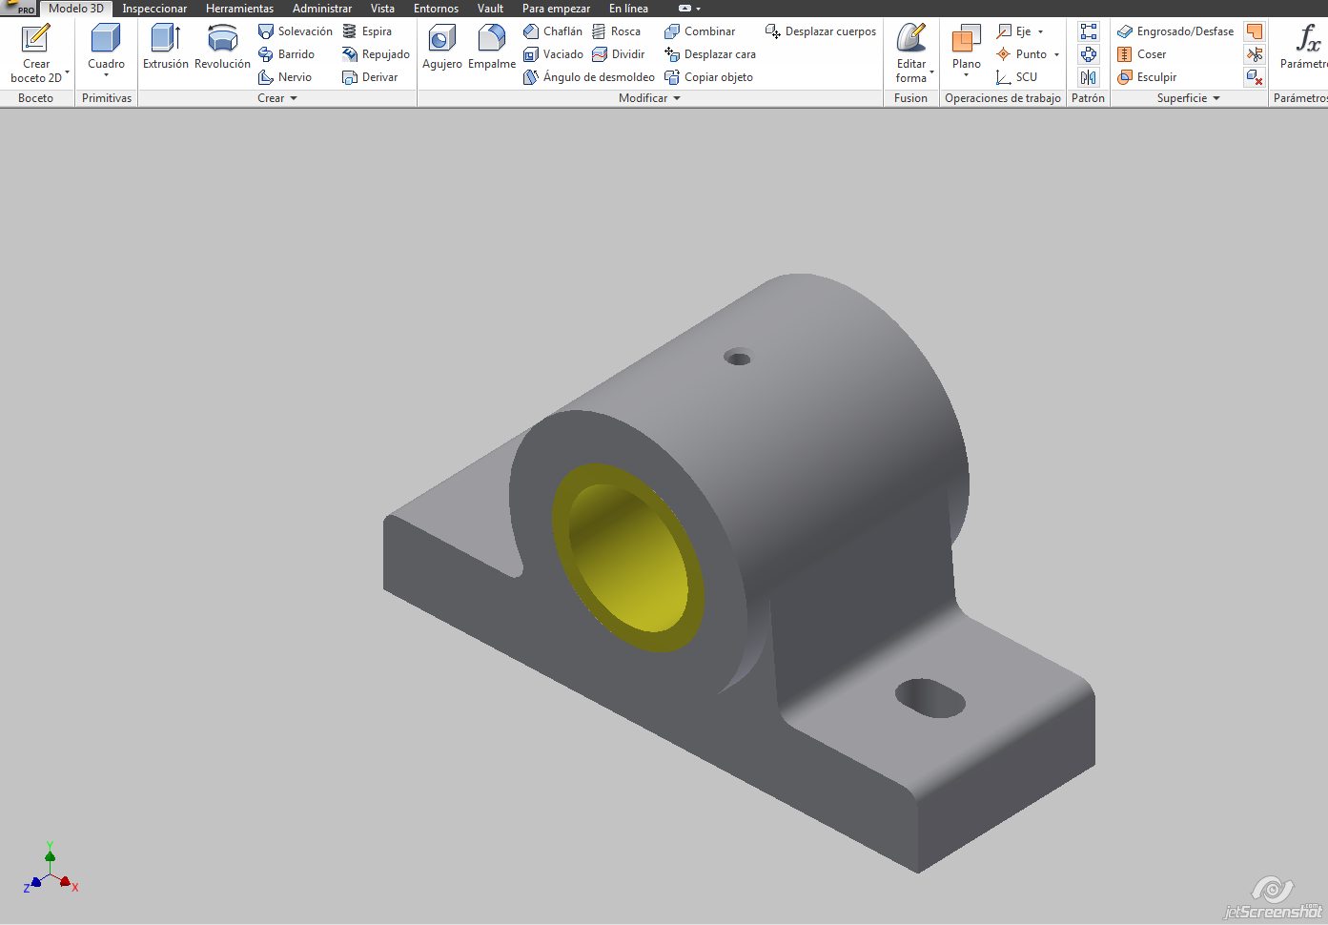The image size is (1328, 925).
Task: Choose the Barrido sweep tool
Action: pos(286,54)
